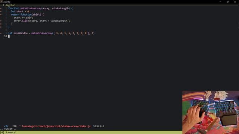Click the "<I>" insert state indicator in mode line
This screenshot has height=134, width=239.
point(6,126)
